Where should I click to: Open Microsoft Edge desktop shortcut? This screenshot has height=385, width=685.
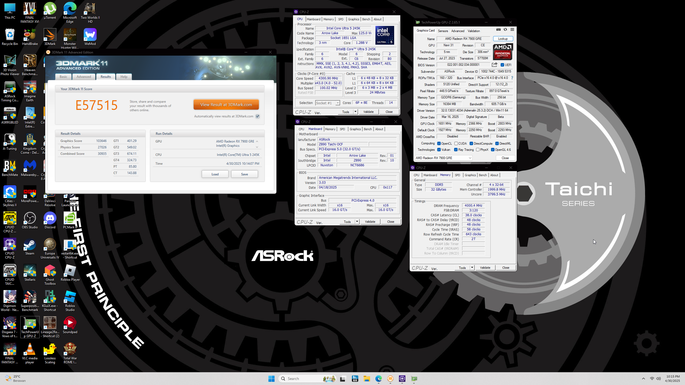tap(70, 13)
